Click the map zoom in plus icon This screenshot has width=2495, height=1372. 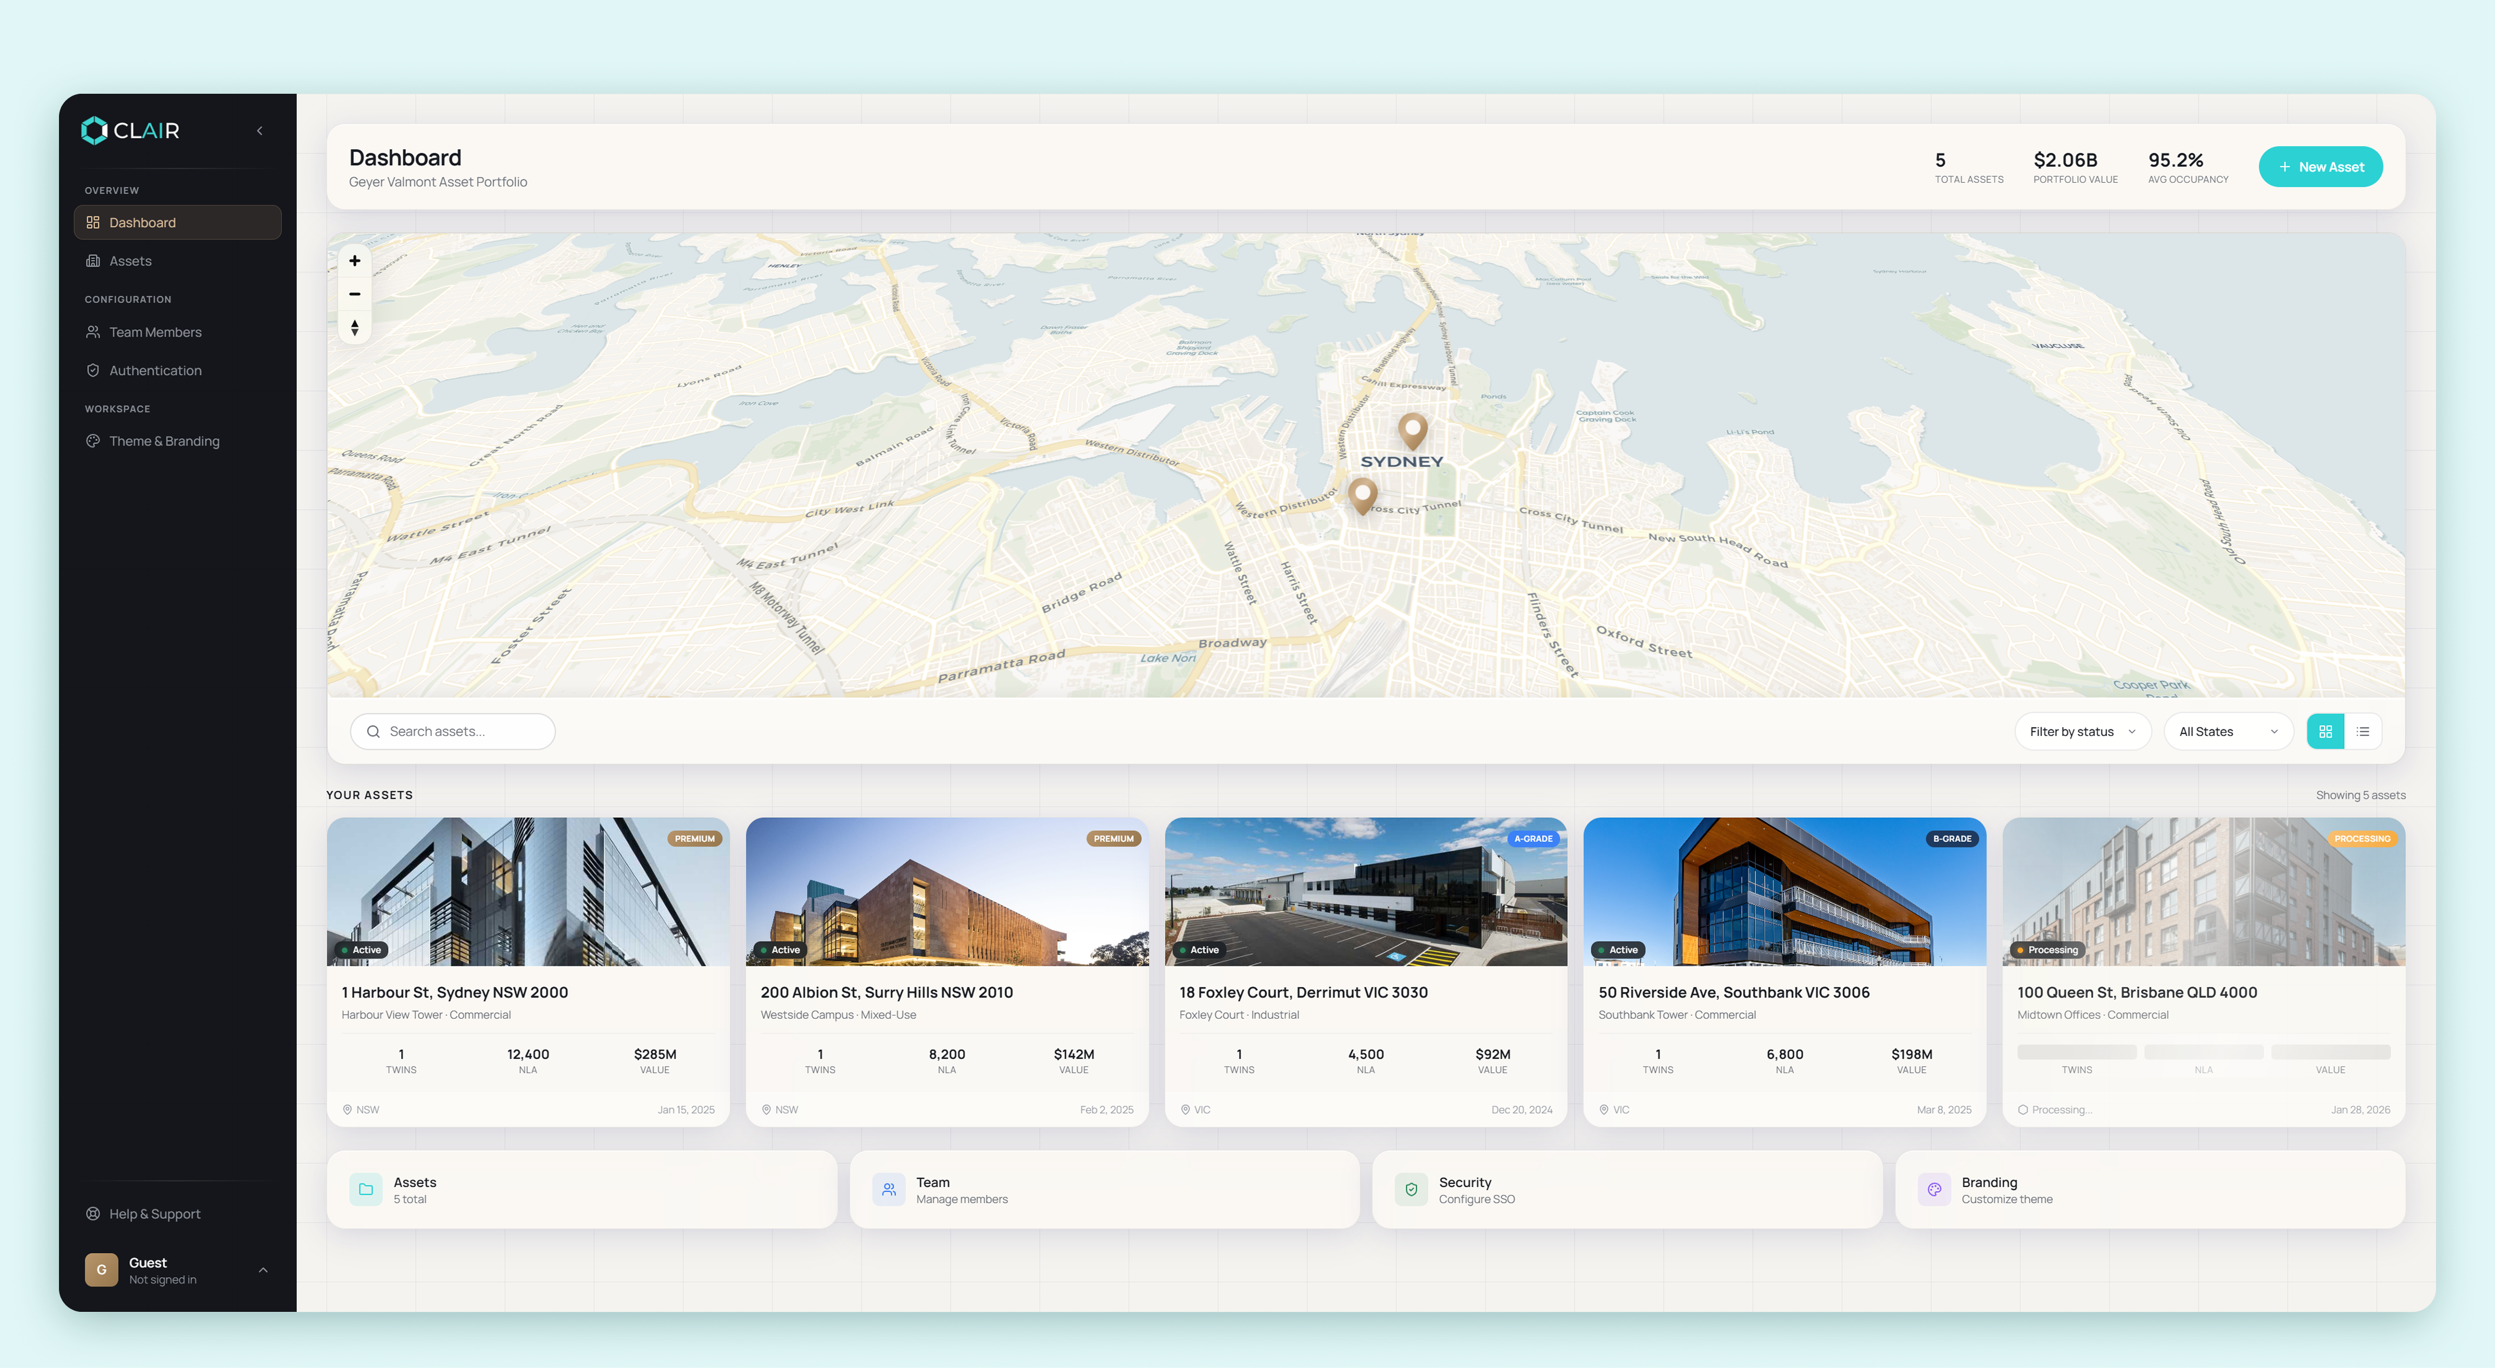354,261
